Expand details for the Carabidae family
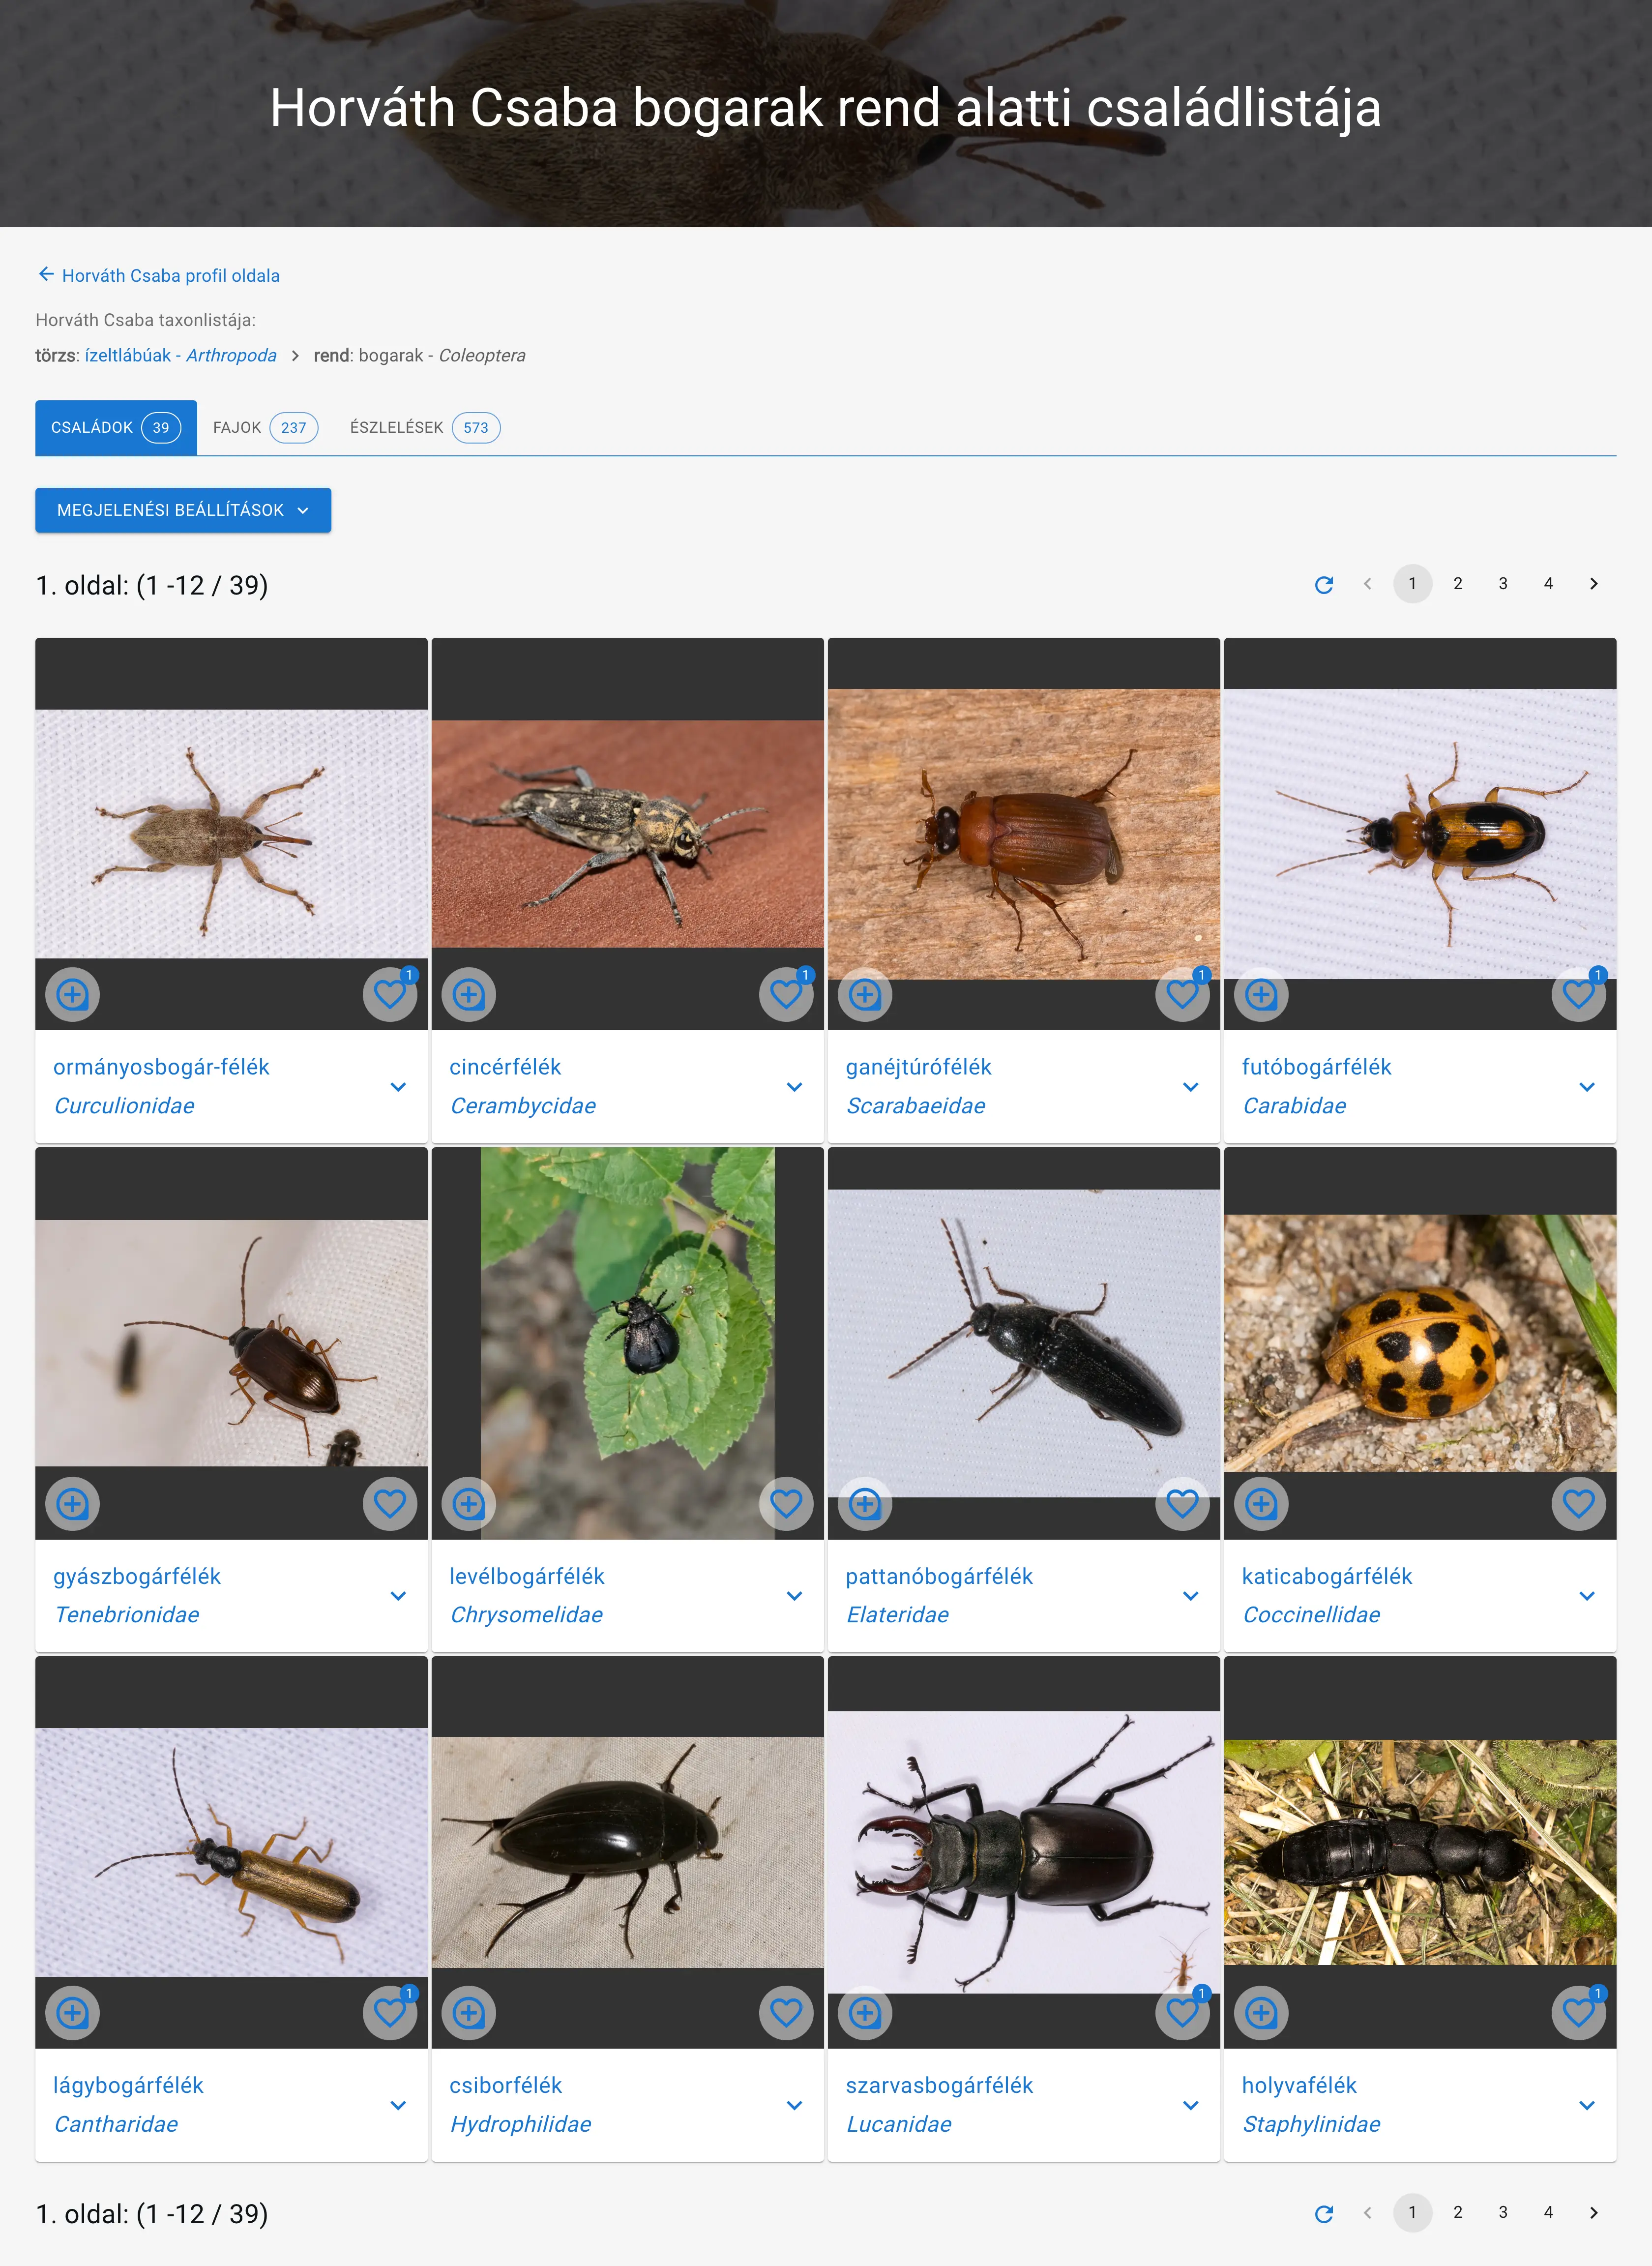 pos(1587,1086)
